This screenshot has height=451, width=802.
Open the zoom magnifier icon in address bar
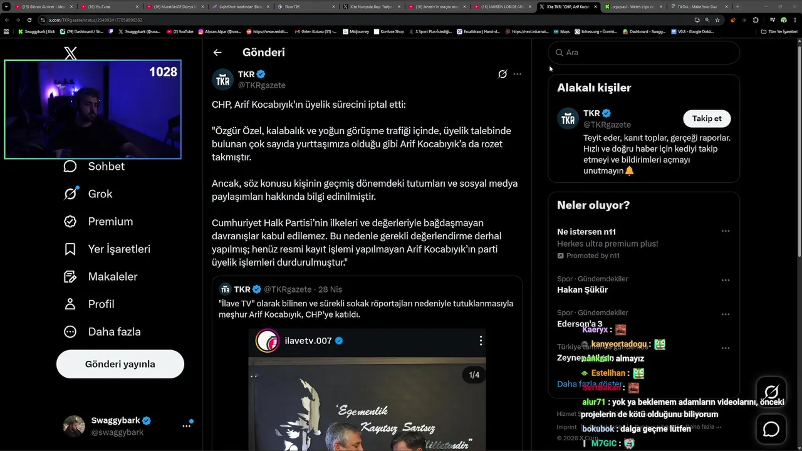tap(707, 20)
